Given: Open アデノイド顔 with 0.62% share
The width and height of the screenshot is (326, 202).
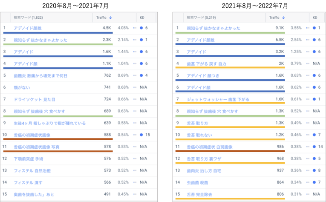Looking at the screenshot, I should point(199,87).
